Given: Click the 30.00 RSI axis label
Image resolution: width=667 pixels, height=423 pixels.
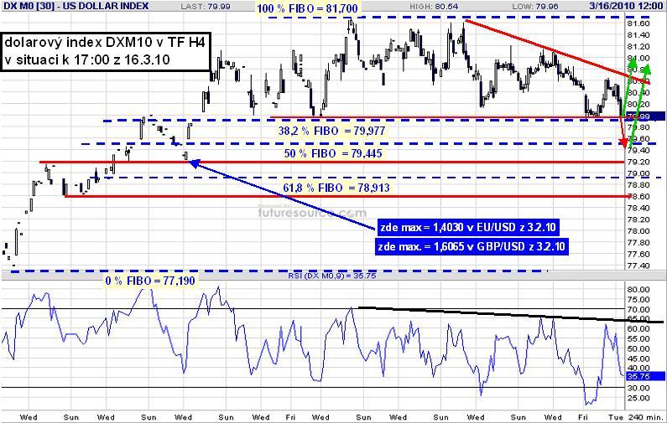Looking at the screenshot, I should pyautogui.click(x=638, y=388).
